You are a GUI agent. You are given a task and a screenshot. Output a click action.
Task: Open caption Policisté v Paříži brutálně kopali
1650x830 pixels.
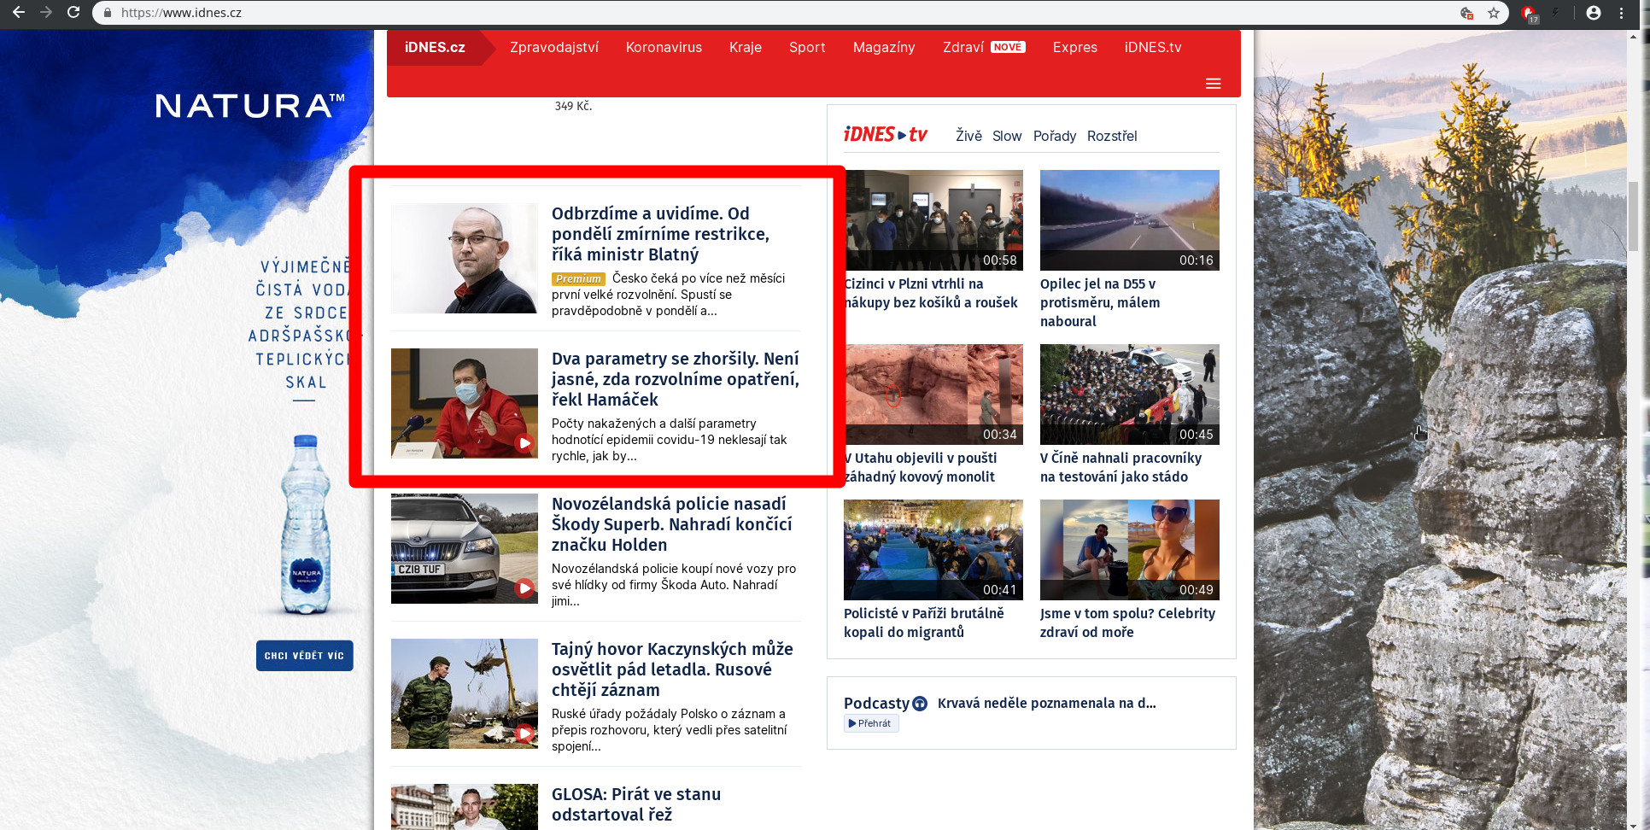[924, 622]
